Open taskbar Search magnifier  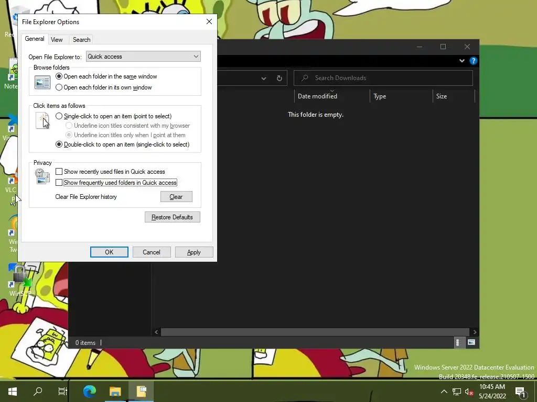point(38,391)
